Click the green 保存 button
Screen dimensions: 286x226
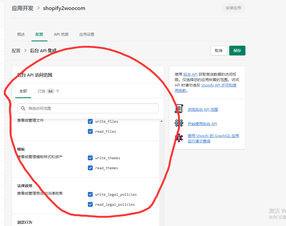click(x=237, y=51)
